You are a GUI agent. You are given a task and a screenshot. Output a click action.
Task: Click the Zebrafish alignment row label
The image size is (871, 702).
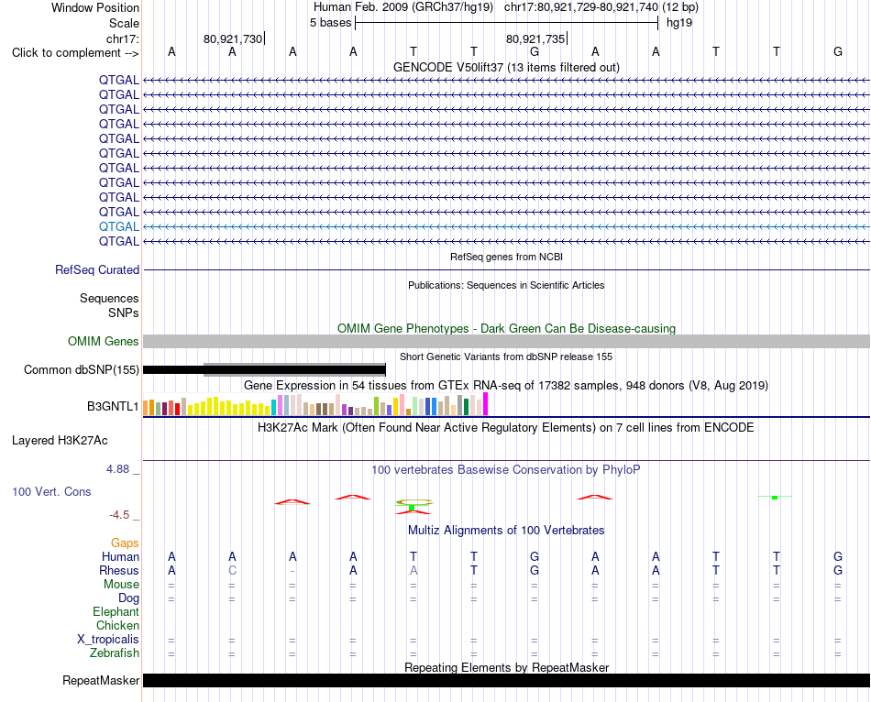(115, 653)
